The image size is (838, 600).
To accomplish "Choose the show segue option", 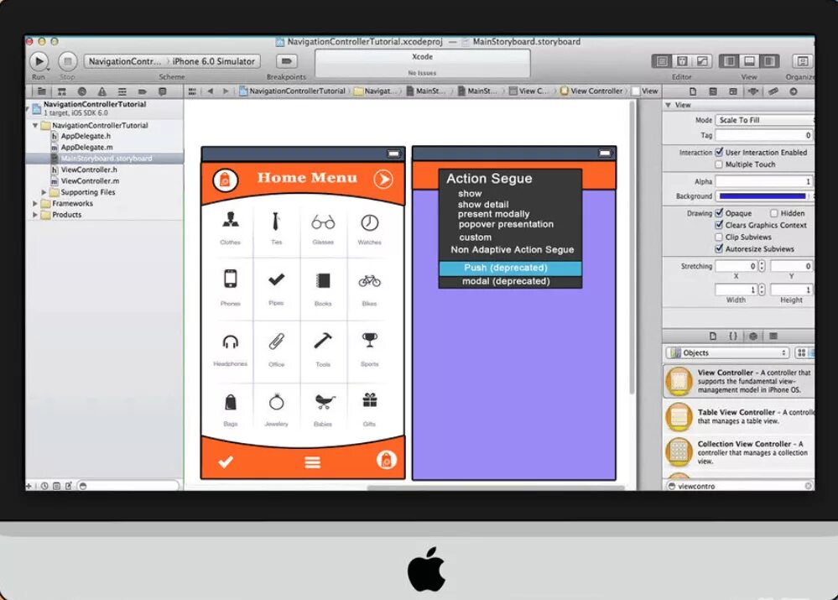I will click(470, 194).
